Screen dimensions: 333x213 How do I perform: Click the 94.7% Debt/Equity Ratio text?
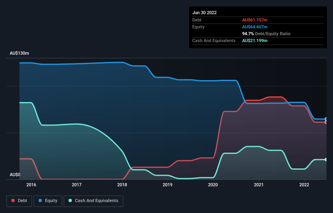[x=266, y=34]
